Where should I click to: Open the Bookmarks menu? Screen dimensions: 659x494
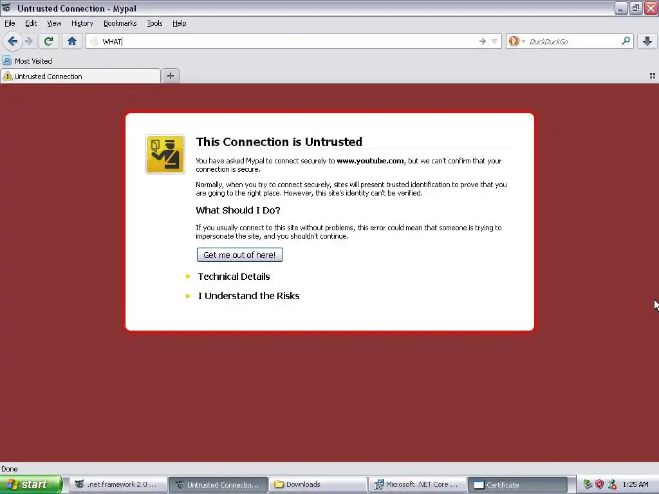pos(120,24)
